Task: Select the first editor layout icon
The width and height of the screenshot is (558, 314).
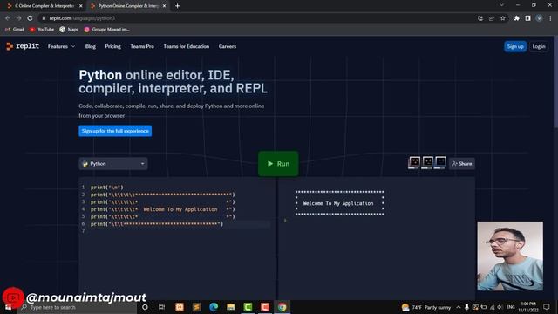Action: 414,162
